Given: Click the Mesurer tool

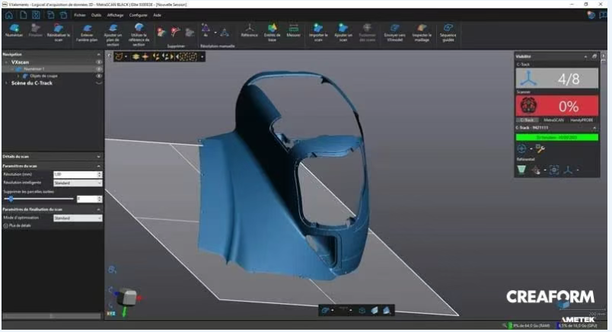Looking at the screenshot, I should pyautogui.click(x=294, y=30).
